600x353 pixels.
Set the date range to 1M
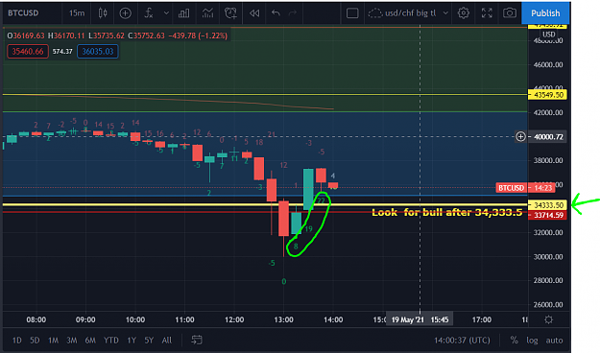(53, 340)
